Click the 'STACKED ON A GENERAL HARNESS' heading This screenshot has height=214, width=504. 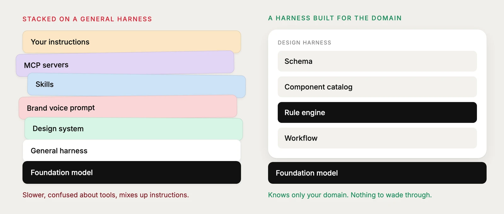[x=87, y=19]
